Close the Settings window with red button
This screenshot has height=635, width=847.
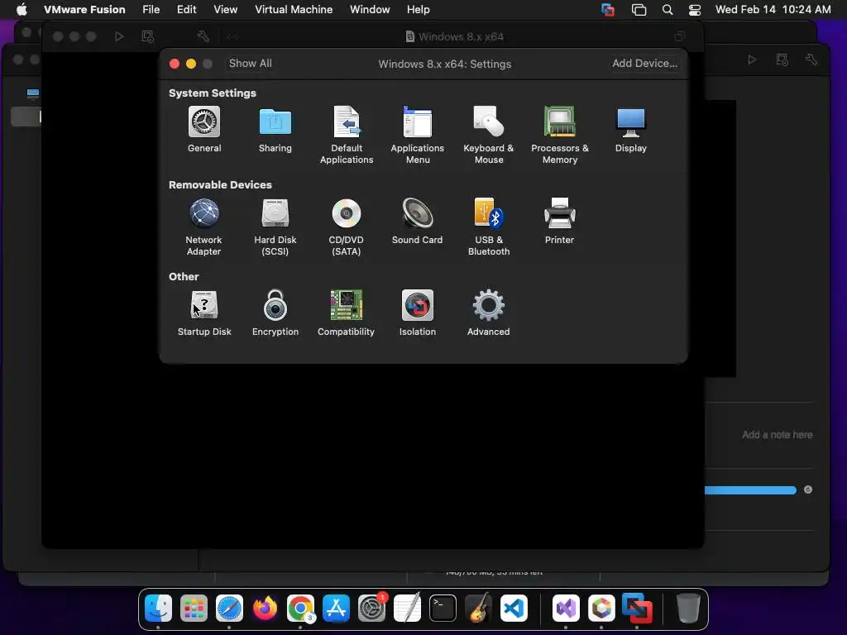(175, 64)
